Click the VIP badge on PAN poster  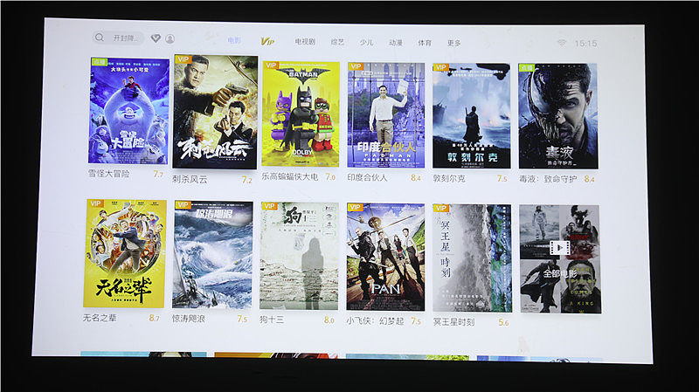[356, 207]
